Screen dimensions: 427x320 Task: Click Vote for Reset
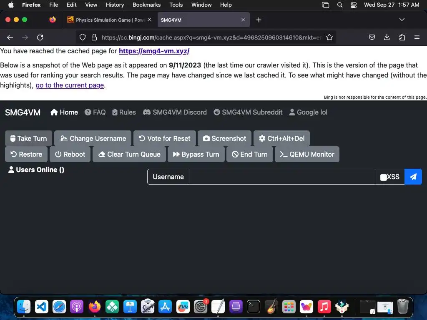[164, 138]
